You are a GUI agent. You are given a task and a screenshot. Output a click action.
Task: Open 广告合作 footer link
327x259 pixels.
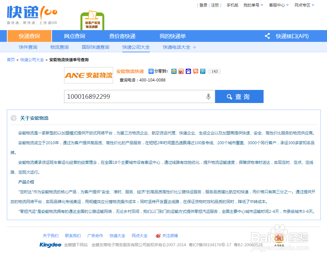click(95, 236)
